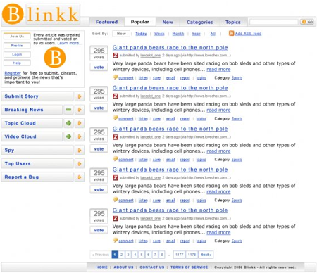Open the New tab
317x273 pixels.
(168, 22)
